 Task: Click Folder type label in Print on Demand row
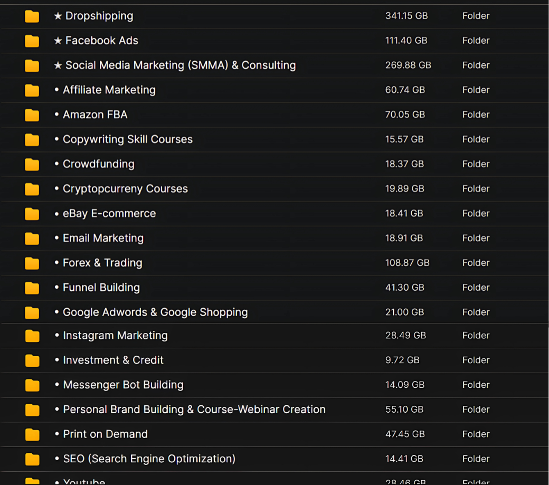point(476,434)
